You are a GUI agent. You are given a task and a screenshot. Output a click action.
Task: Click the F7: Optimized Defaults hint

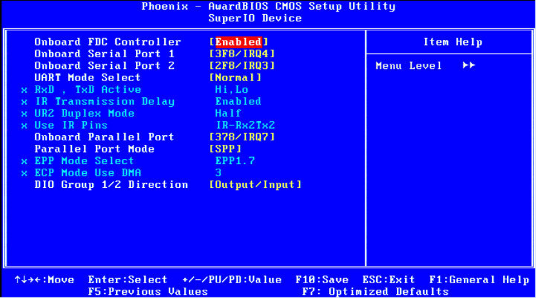[376, 292]
